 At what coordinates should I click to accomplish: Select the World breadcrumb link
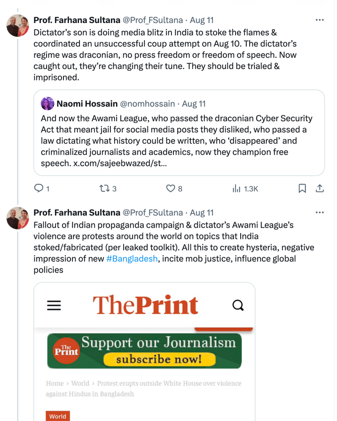(80, 383)
